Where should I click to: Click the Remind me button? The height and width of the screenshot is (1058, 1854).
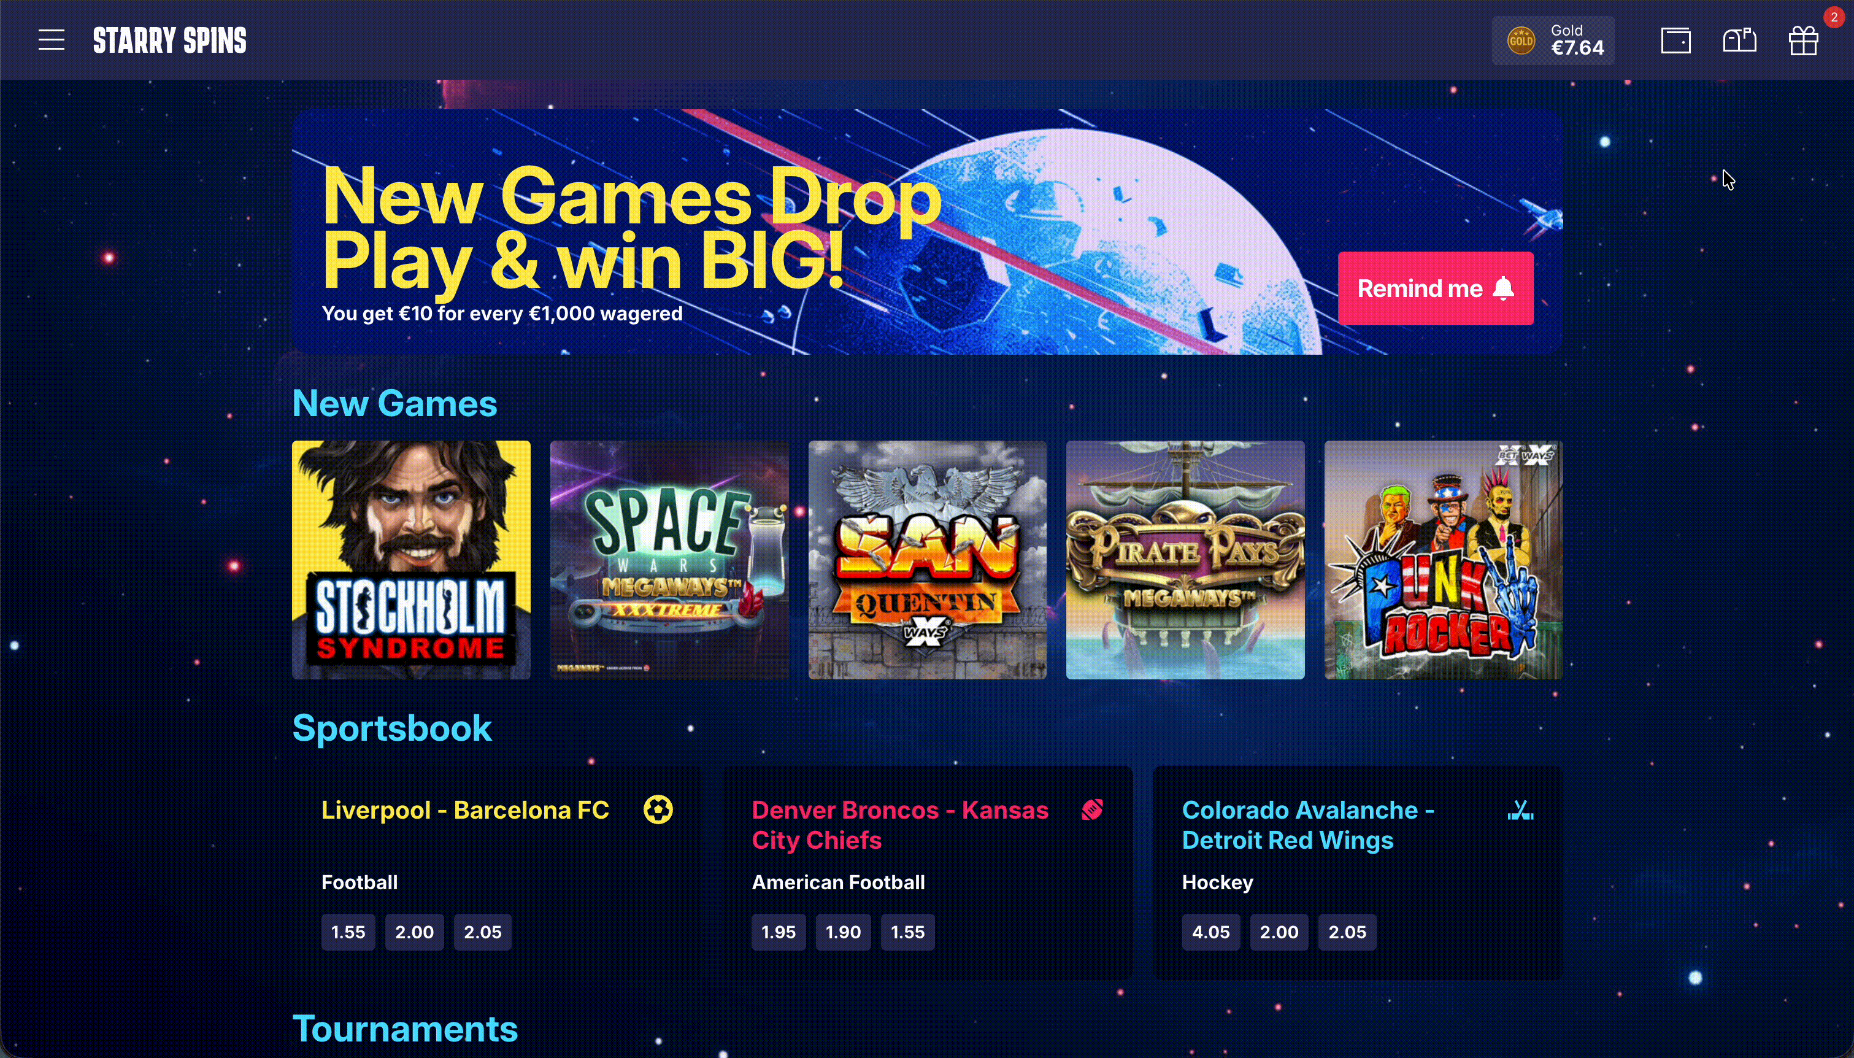[1435, 288]
